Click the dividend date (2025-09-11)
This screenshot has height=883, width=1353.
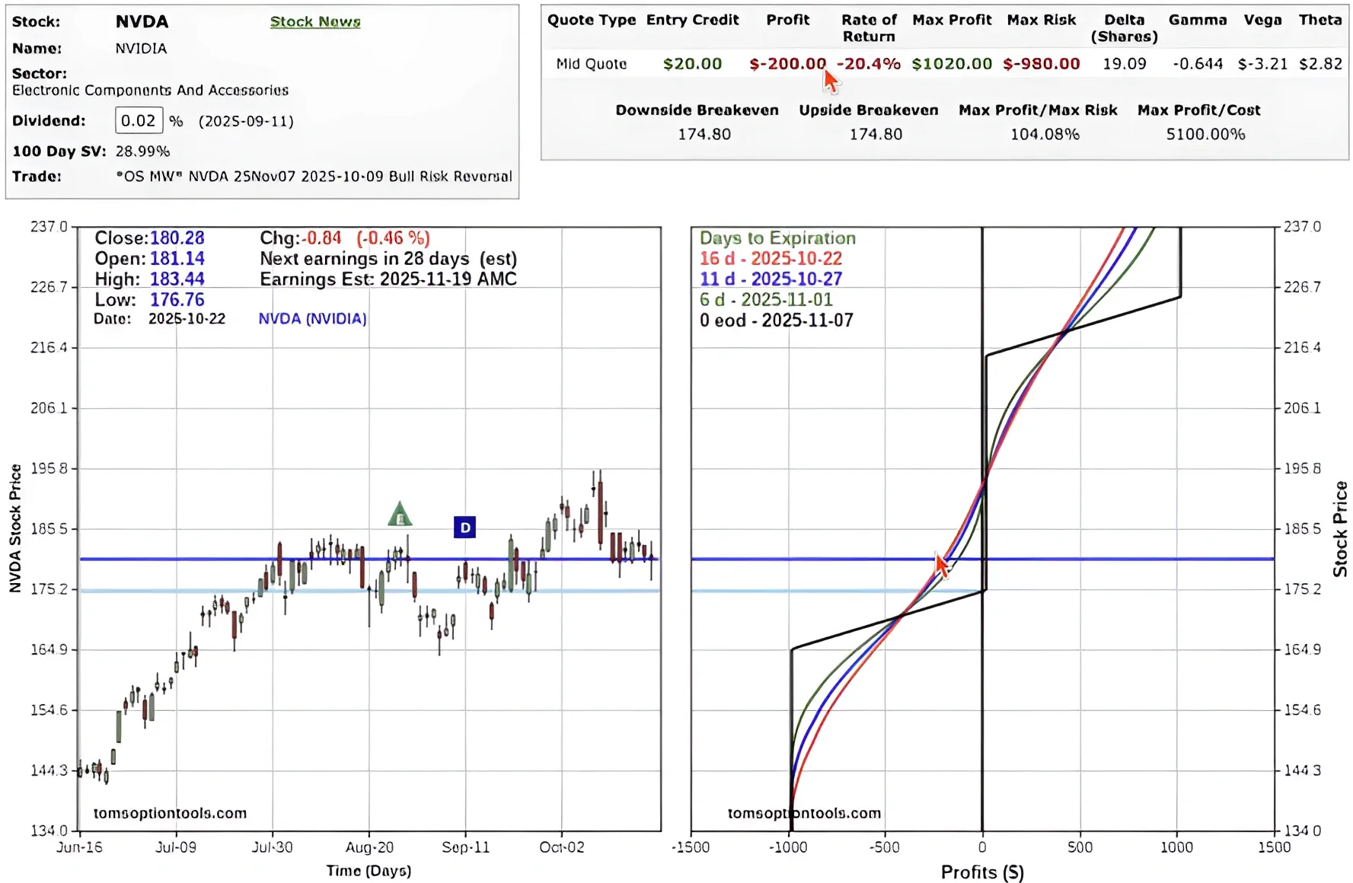pyautogui.click(x=246, y=121)
